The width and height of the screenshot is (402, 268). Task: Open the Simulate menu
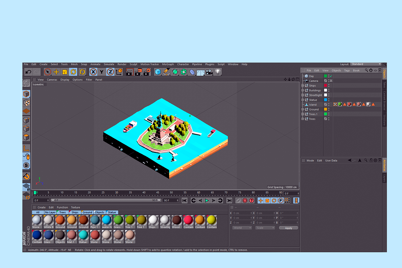click(x=109, y=64)
